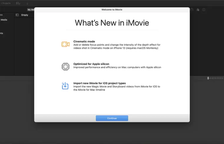Select the Media item in sidebar
Viewport: 224px width, 144px height.
pos(4,20)
